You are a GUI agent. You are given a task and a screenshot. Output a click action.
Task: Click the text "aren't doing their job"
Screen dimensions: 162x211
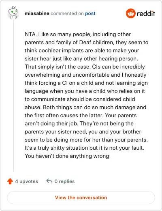pos(51,123)
